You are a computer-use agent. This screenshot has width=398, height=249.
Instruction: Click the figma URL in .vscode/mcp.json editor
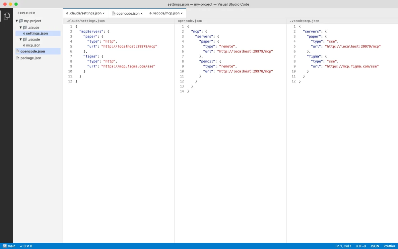[352, 66]
